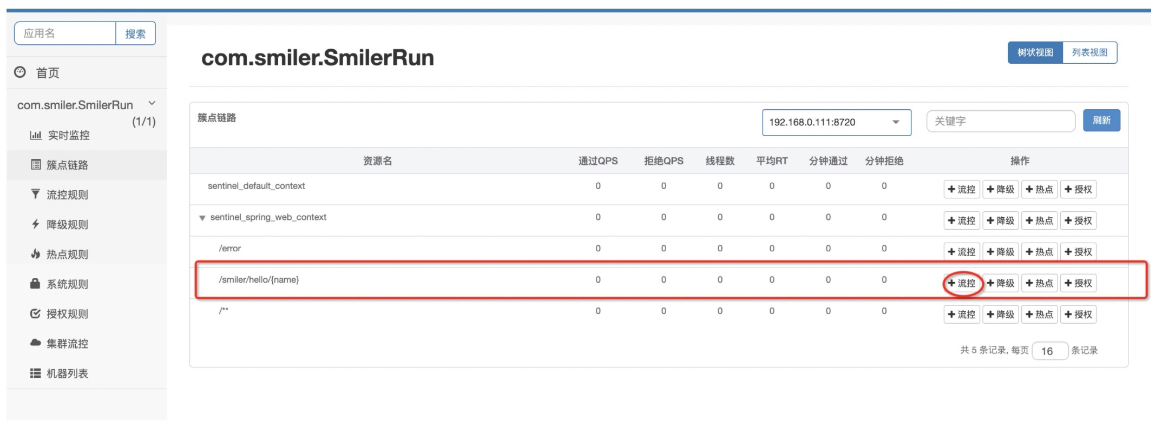
Task: Collapse the sentinel_spring_web_context tree node
Action: [x=202, y=218]
